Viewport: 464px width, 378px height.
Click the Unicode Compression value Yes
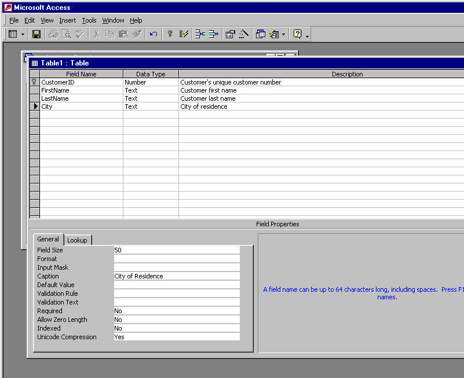click(177, 337)
